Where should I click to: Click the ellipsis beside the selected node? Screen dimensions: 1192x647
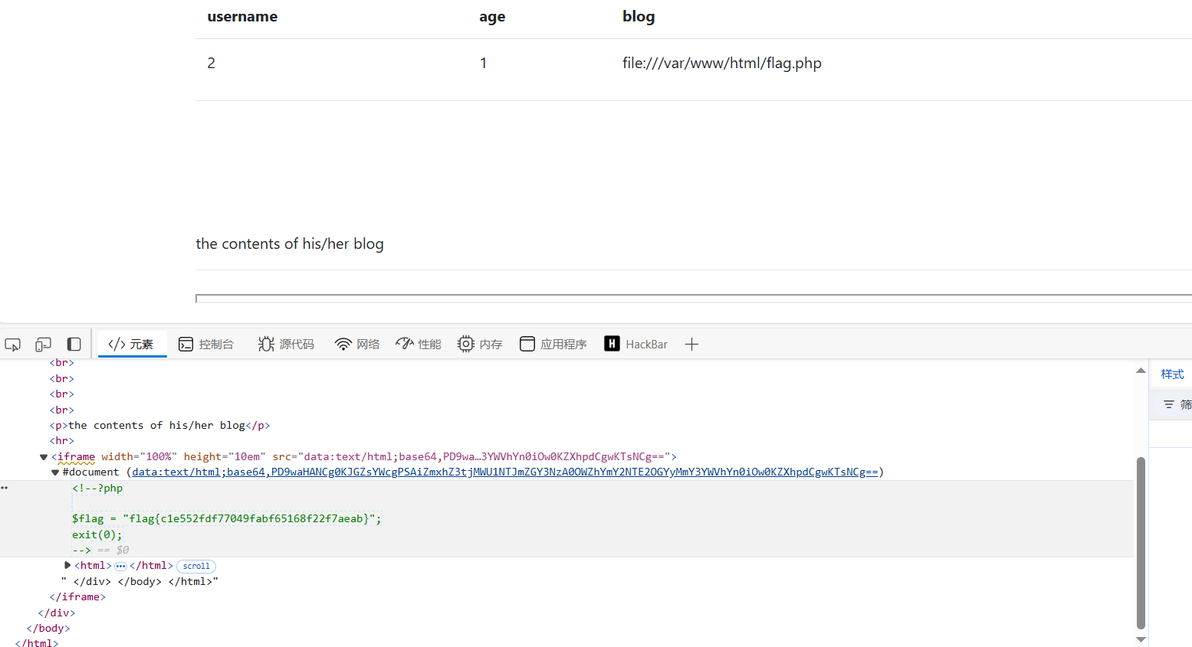tap(5, 488)
